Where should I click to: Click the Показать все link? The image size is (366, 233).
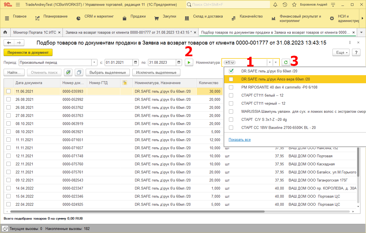click(240, 140)
